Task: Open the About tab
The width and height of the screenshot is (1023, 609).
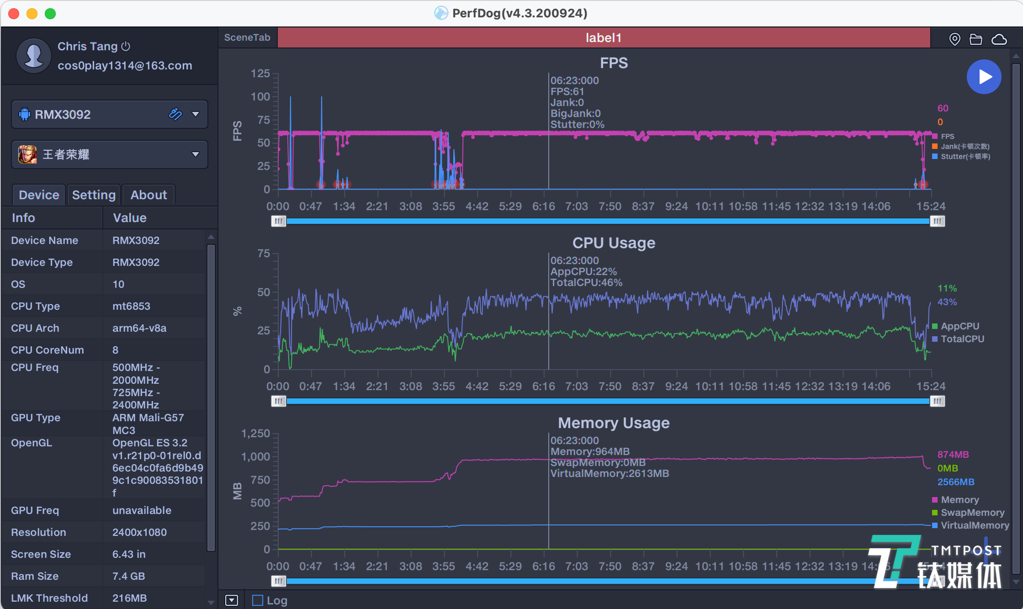Action: tap(148, 195)
